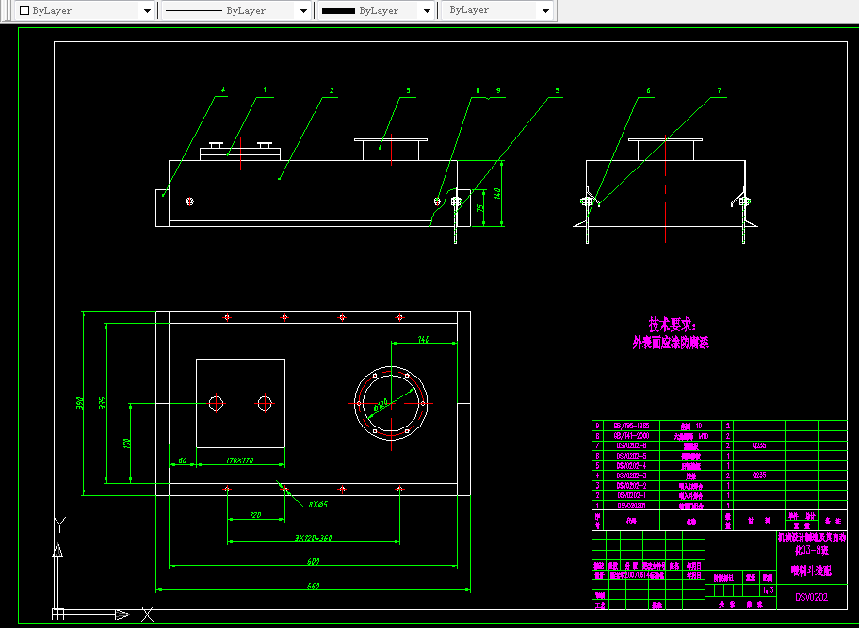
Task: Select the 机03-8班 class text in title block
Action: click(x=811, y=550)
